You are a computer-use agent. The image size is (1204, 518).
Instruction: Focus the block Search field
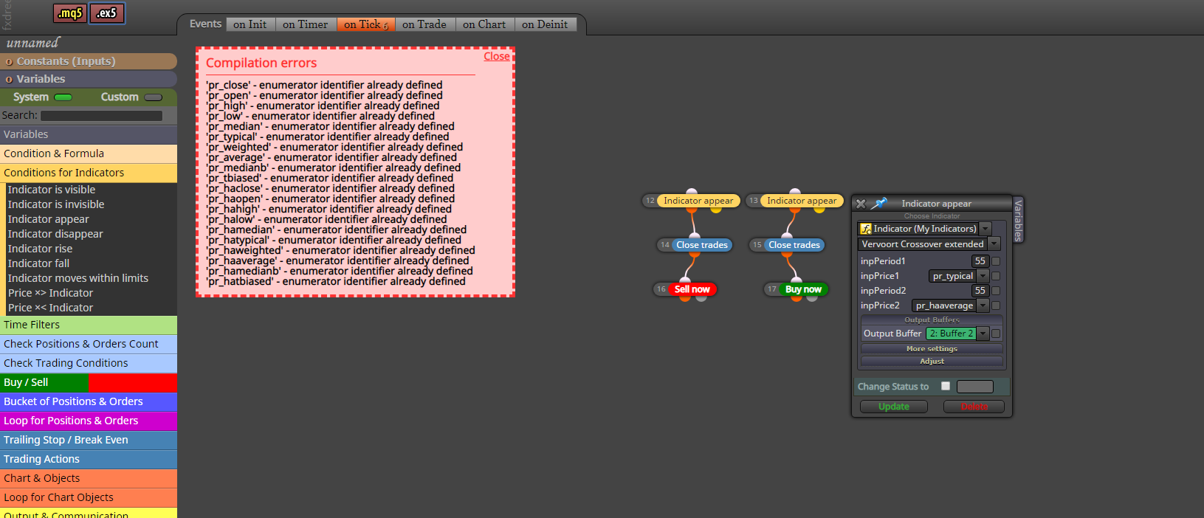coord(101,115)
